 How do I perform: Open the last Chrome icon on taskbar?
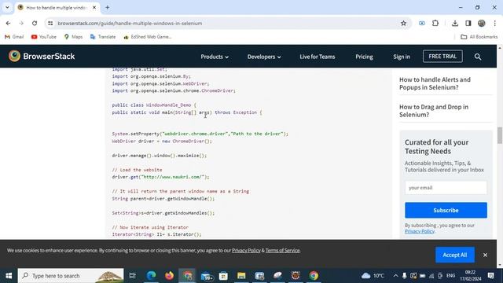pyautogui.click(x=314, y=276)
